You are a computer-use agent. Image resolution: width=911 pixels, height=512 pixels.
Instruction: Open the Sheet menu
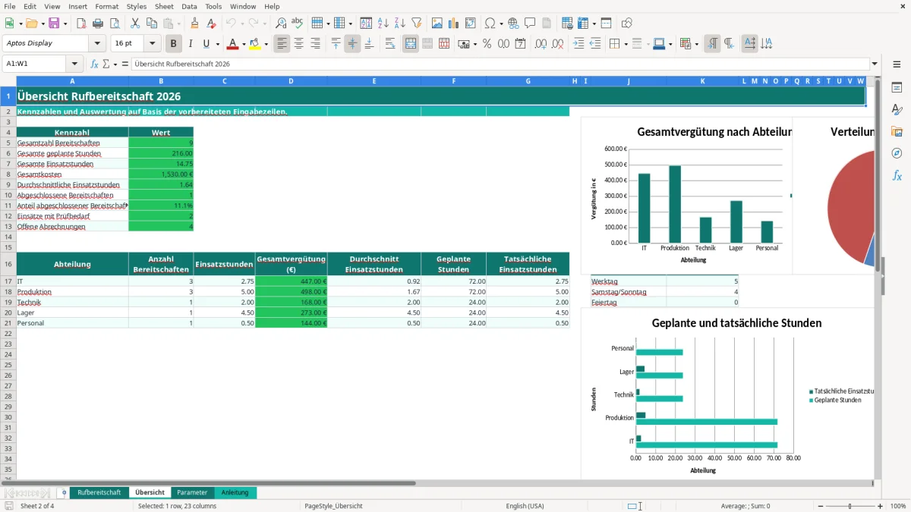click(164, 6)
